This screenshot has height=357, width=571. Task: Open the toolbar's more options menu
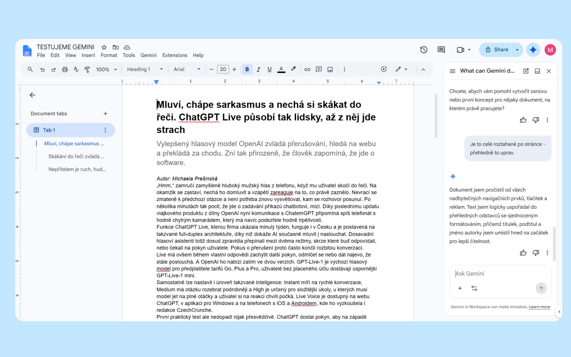[x=344, y=69]
